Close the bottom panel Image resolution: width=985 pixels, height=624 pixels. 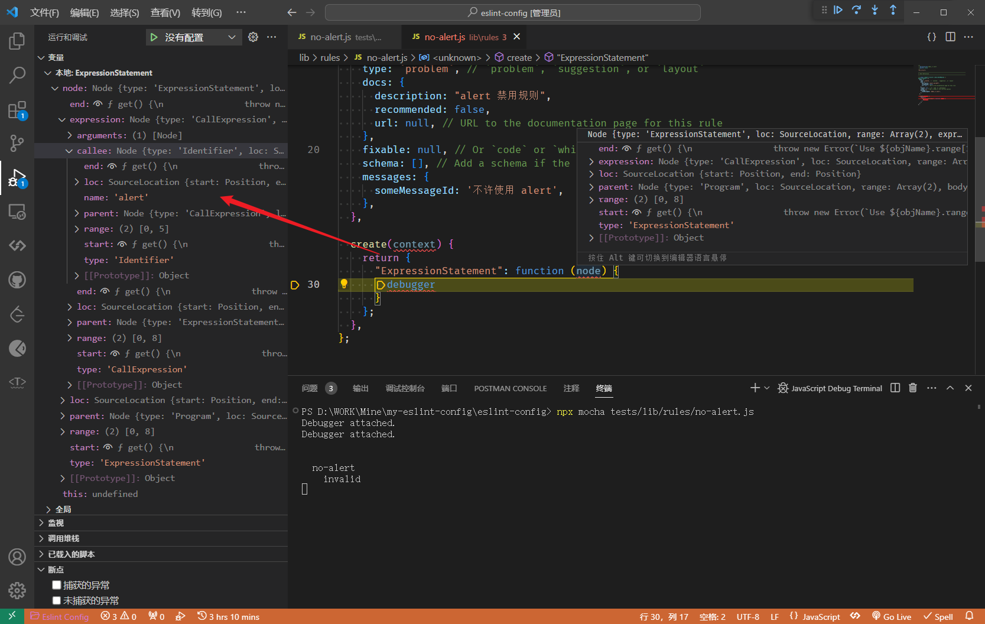point(968,388)
